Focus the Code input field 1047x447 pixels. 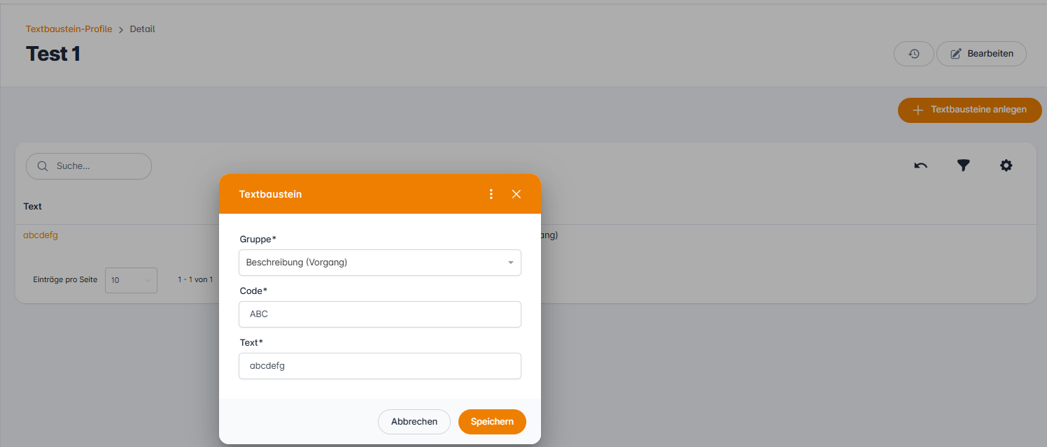379,314
